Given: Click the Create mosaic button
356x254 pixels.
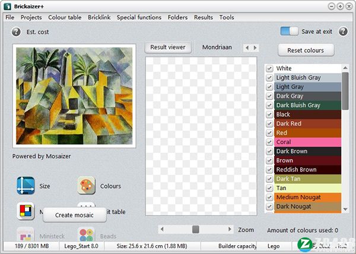Looking at the screenshot, I should pyautogui.click(x=75, y=215).
